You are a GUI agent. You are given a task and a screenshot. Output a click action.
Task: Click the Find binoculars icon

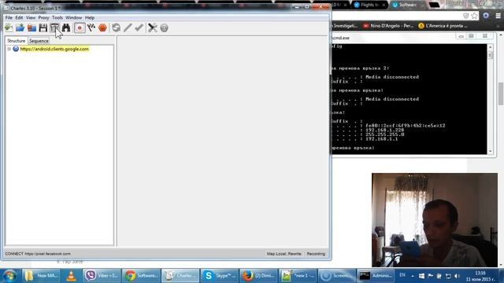pos(66,28)
